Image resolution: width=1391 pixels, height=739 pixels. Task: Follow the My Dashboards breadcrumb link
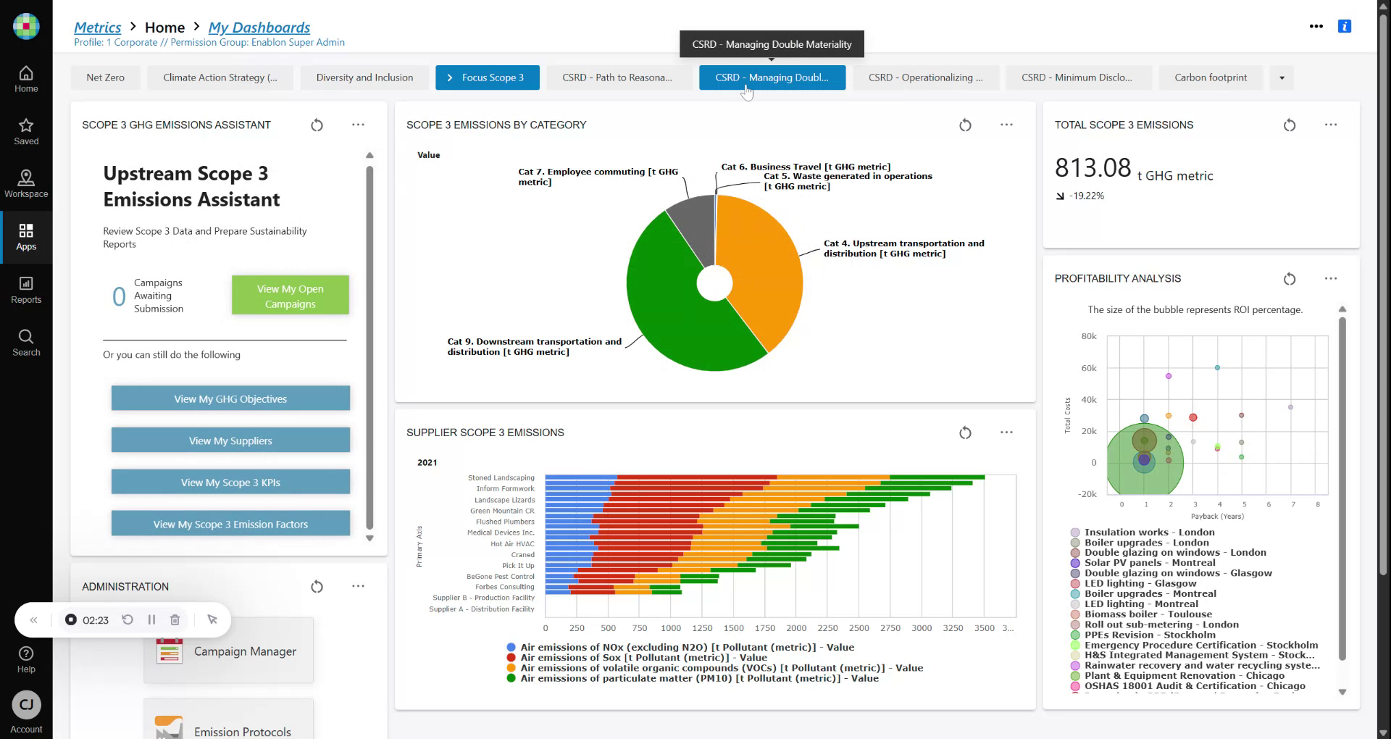pos(259,28)
